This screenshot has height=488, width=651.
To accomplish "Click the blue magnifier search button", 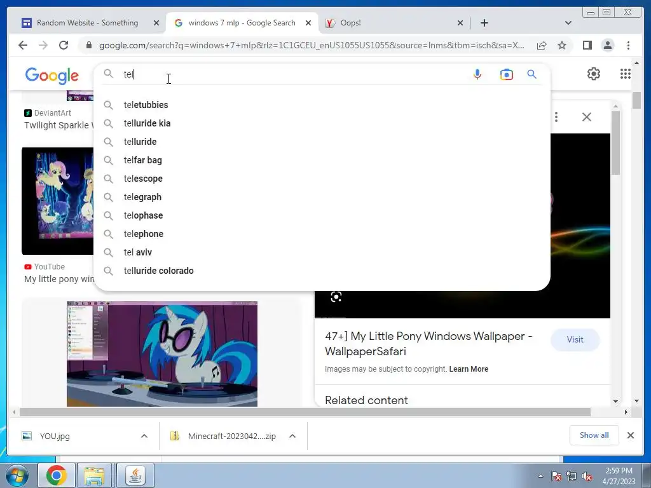I will (x=532, y=74).
